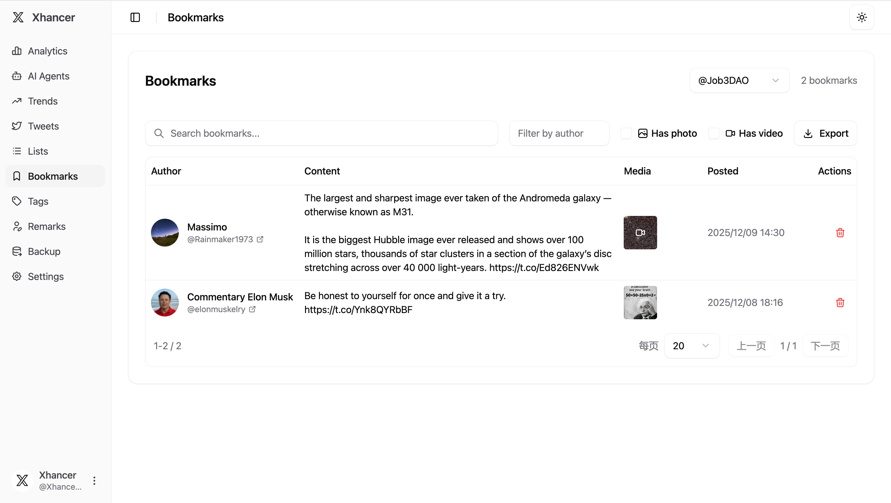Screen dimensions: 891x503
Task: Enable the Has photo checkbox
Action: coord(626,134)
